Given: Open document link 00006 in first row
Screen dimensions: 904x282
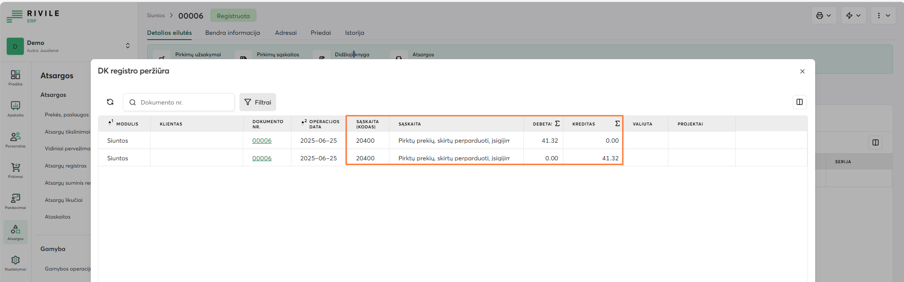Looking at the screenshot, I should click(262, 141).
